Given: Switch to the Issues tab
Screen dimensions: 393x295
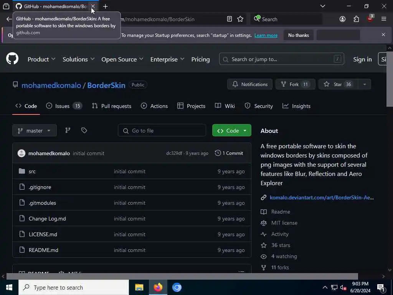Looking at the screenshot, I should [x=64, y=106].
